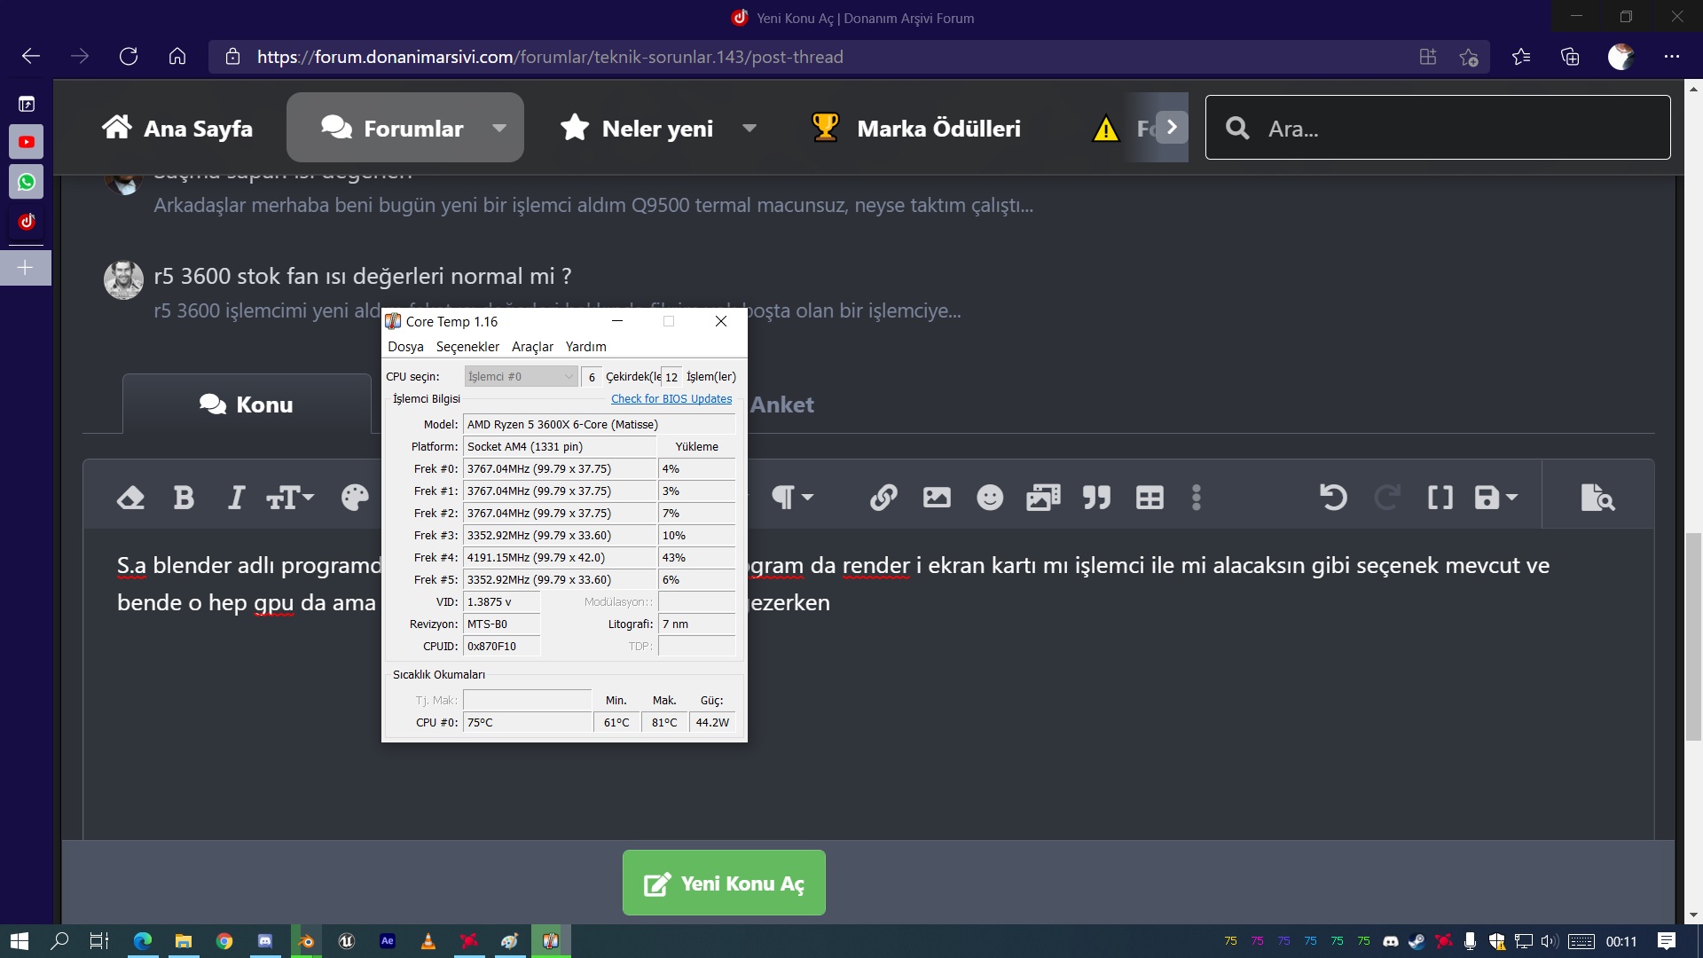Open Seçenekler menu in Core Temp
This screenshot has width=1703, height=958.
click(467, 347)
